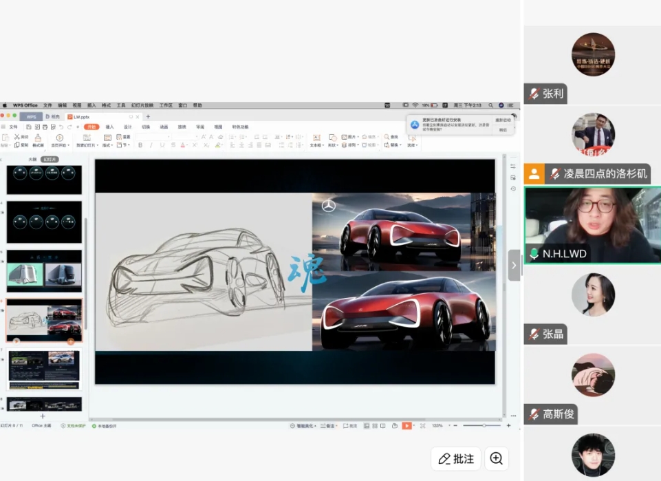Toggle italic text formatting
661x481 pixels.
(x=151, y=145)
